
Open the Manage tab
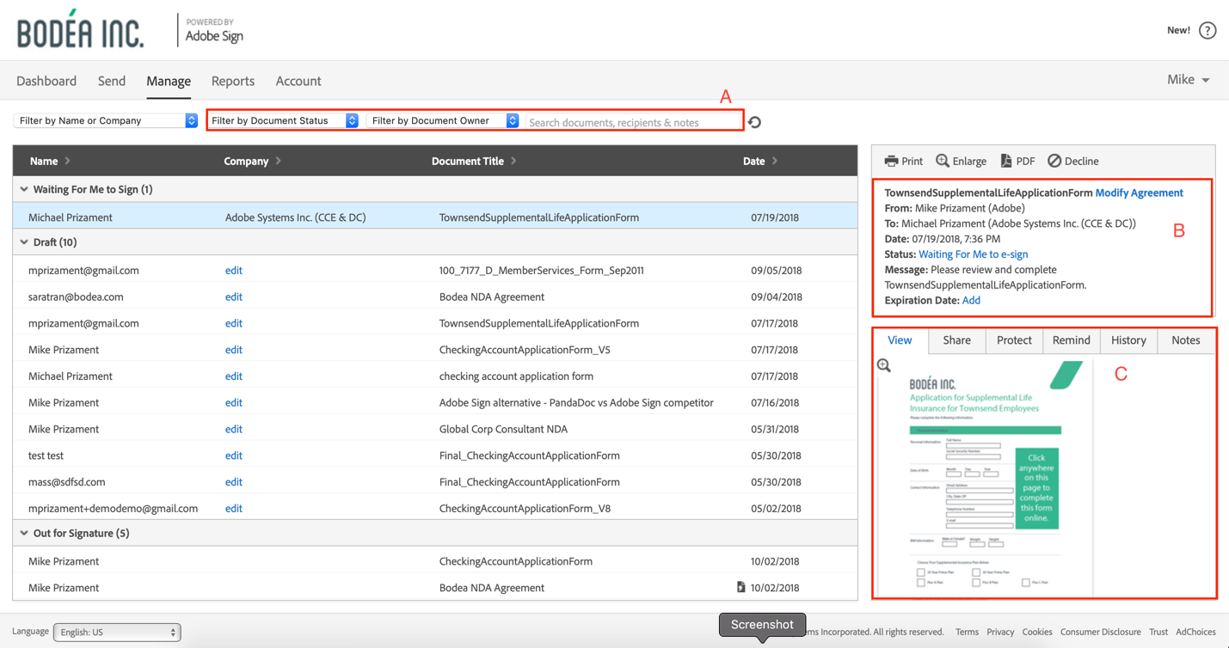[169, 81]
